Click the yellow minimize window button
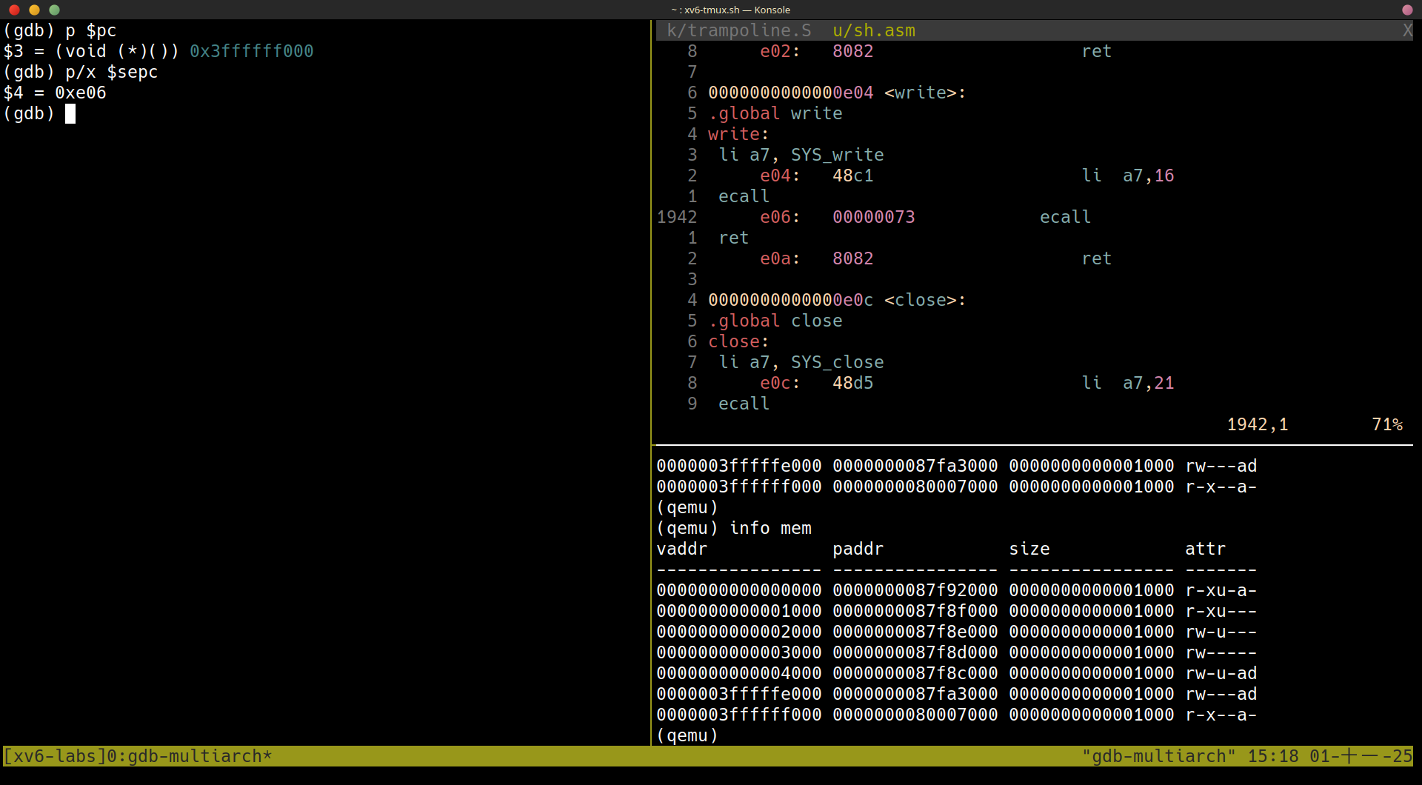 pyautogui.click(x=34, y=10)
